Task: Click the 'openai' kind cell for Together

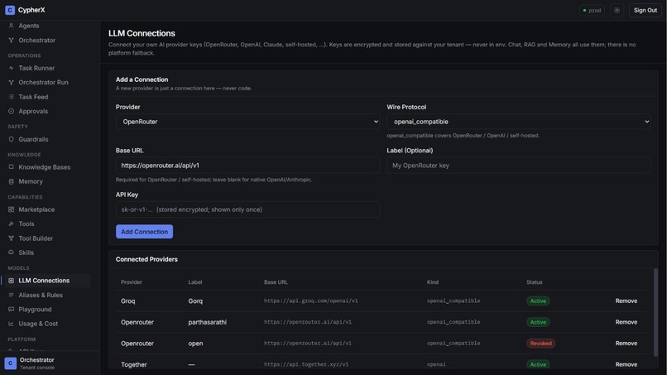Action: [x=436, y=364]
